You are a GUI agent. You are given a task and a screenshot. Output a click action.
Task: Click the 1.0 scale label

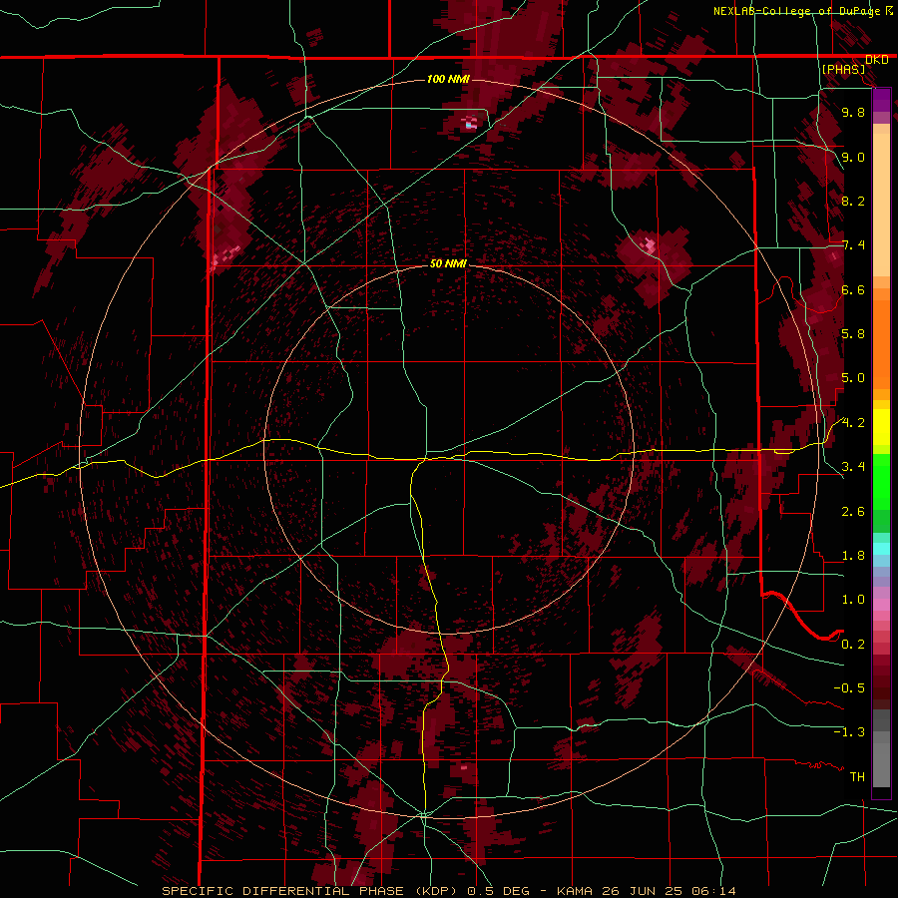coord(853,600)
